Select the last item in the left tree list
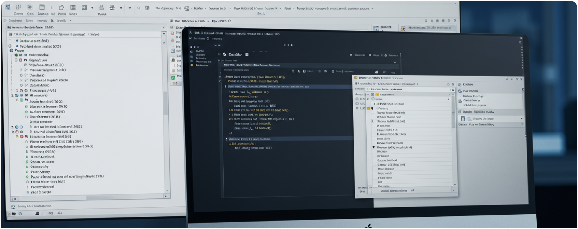The width and height of the screenshot is (578, 229). 41,192
